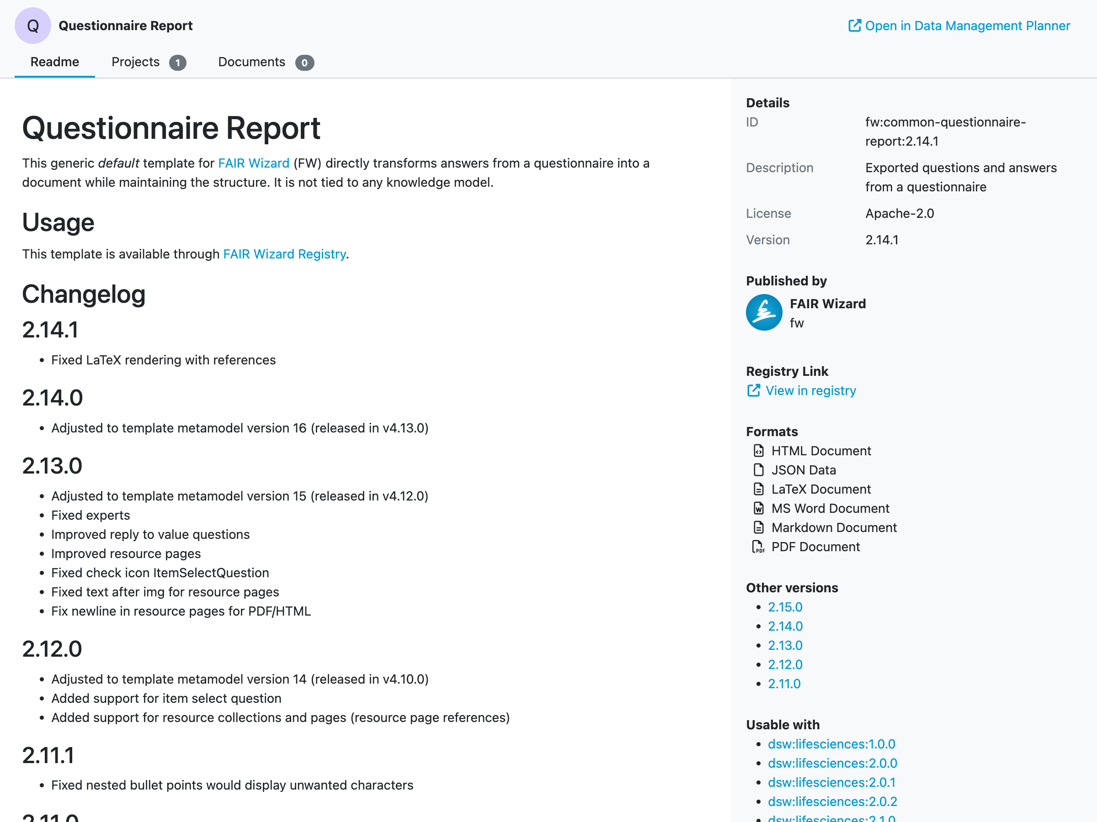Click the PDF Document file icon

pos(758,547)
